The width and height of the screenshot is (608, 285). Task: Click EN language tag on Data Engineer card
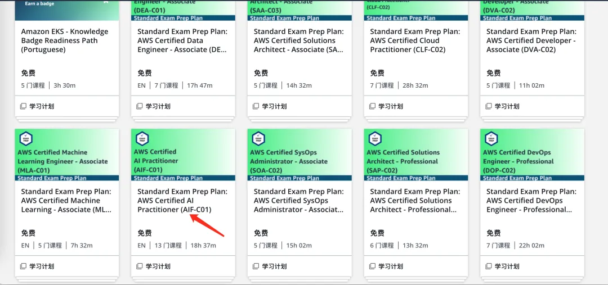(141, 85)
